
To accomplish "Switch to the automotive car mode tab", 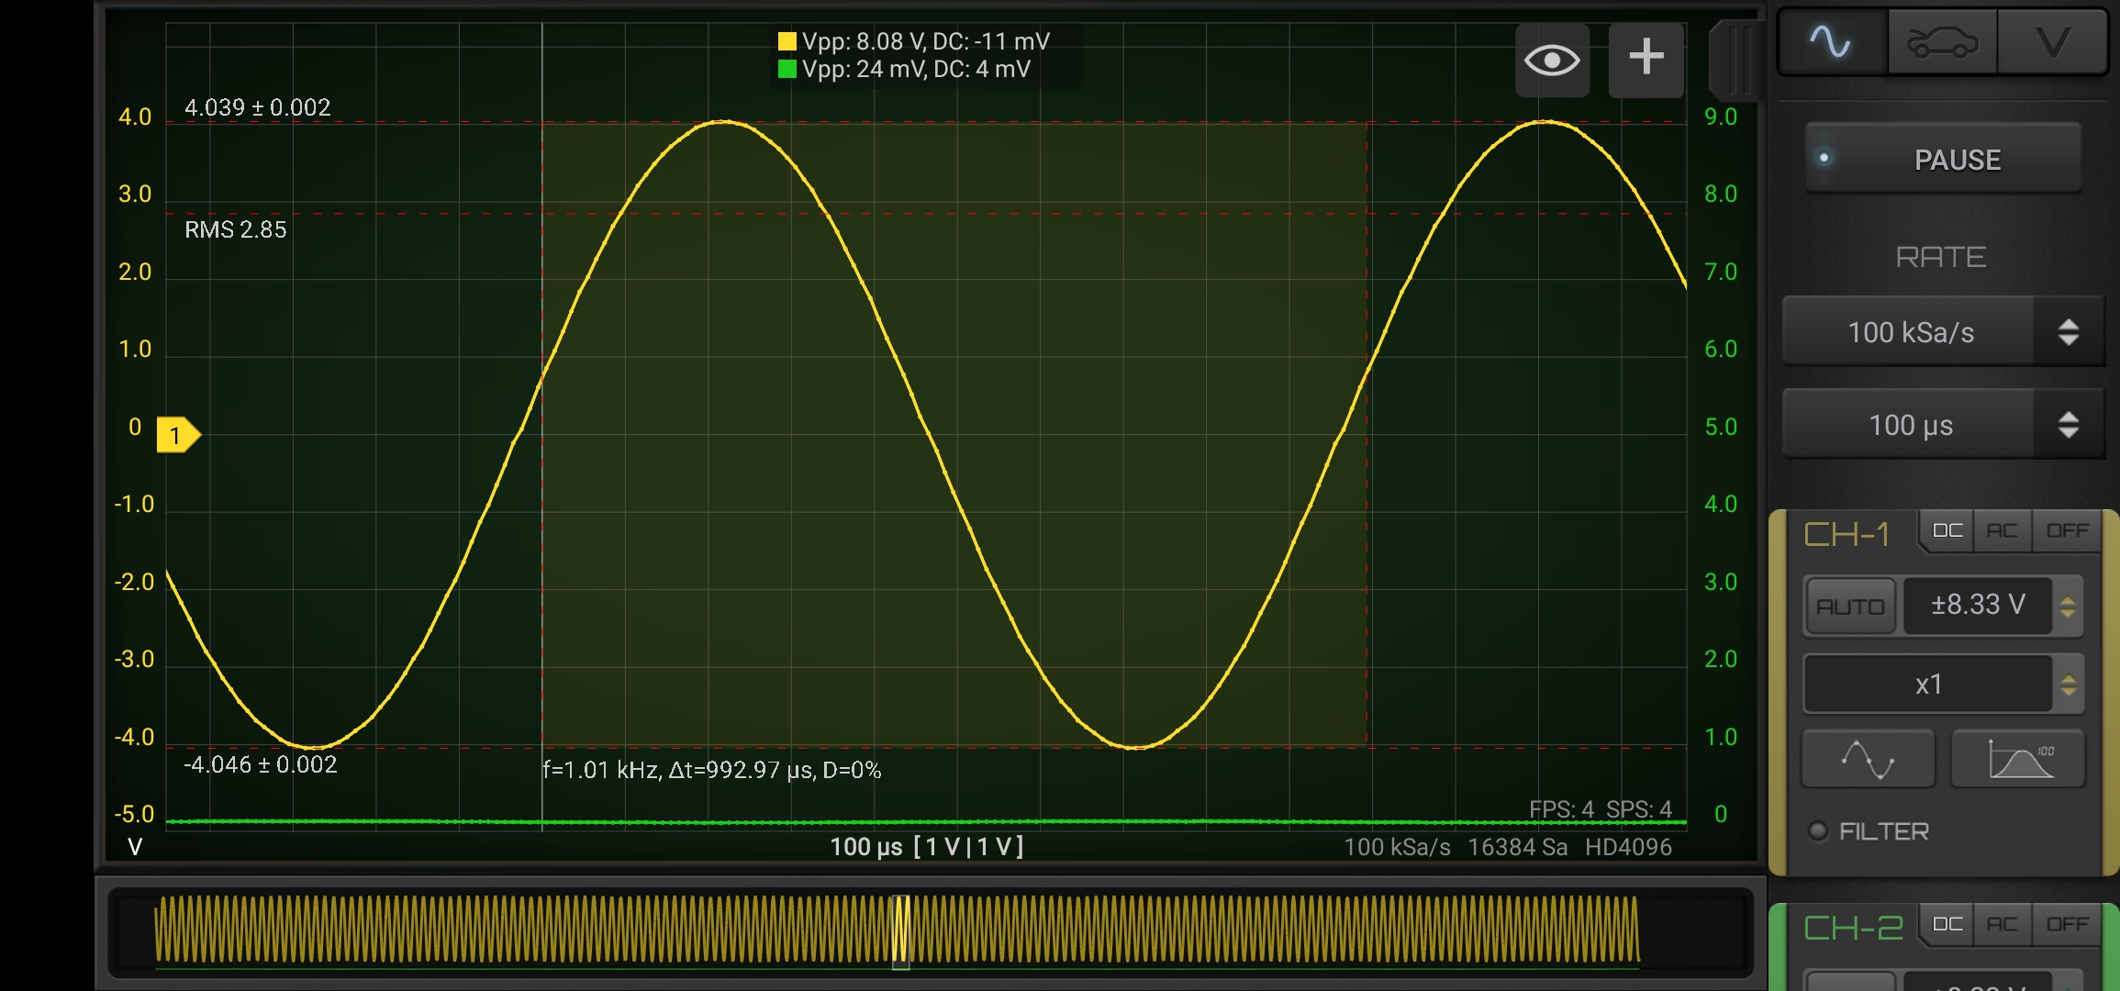I will click(x=1942, y=42).
